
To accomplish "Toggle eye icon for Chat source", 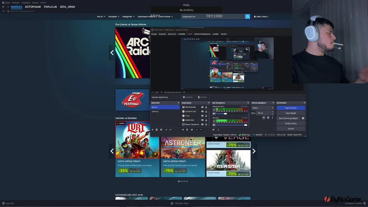I will pos(202,116).
